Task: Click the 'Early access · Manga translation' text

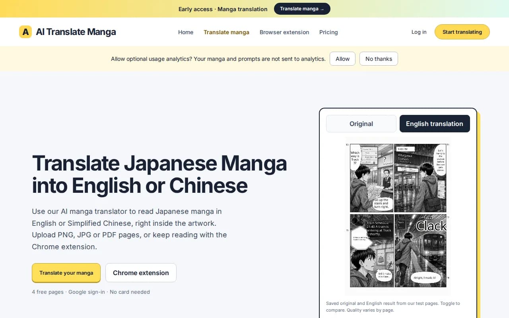Action: pos(223,9)
